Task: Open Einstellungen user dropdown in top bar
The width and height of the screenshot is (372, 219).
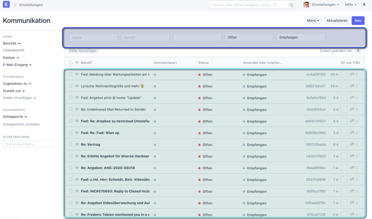Action: pyautogui.click(x=325, y=5)
